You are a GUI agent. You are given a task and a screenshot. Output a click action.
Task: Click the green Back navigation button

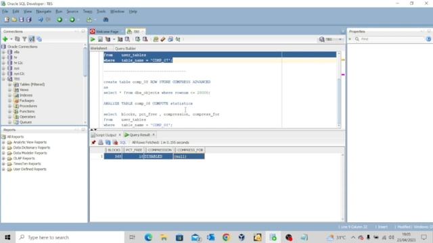[60, 20]
